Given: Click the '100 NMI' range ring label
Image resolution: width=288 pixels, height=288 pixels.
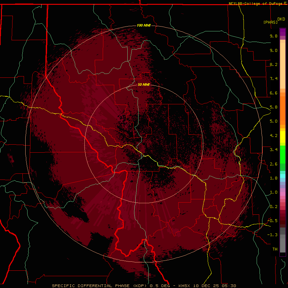Looking at the screenshot, I should click(x=144, y=25).
